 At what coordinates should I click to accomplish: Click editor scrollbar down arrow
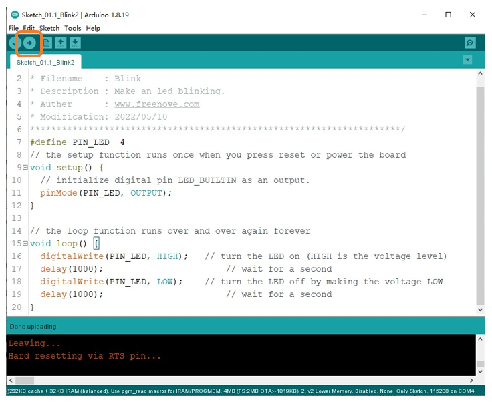(x=480, y=310)
